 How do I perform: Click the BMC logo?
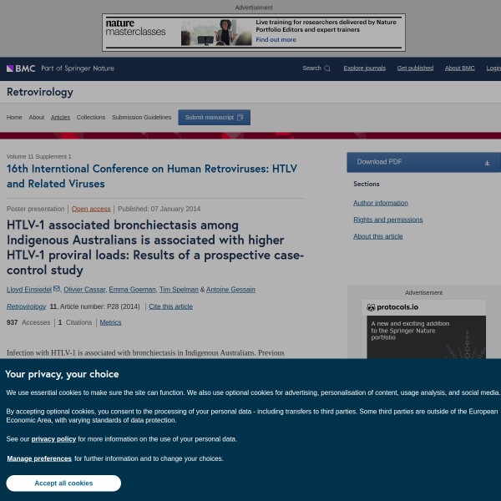click(21, 68)
